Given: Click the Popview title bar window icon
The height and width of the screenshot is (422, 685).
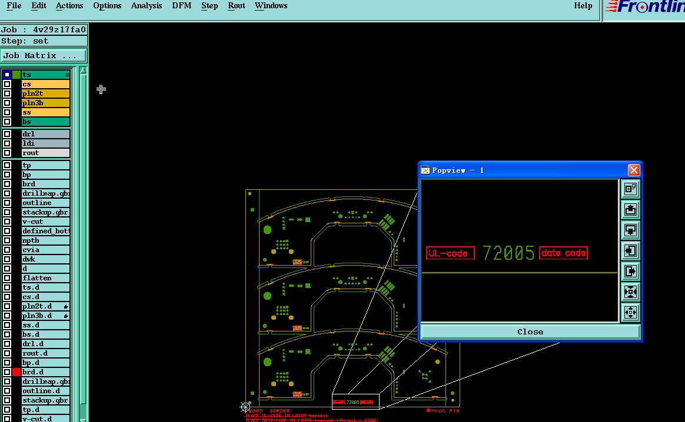Looking at the screenshot, I should point(425,170).
